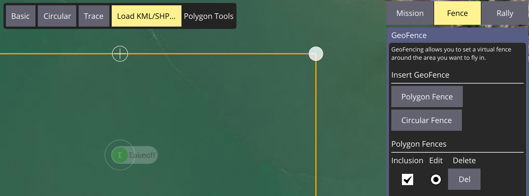This screenshot has width=529, height=196.
Task: Choose the Basic polygon tool
Action: click(x=20, y=16)
